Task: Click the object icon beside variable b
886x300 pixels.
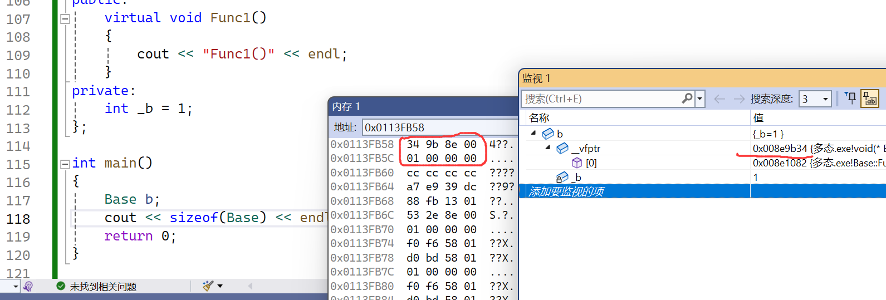Action: coord(548,134)
